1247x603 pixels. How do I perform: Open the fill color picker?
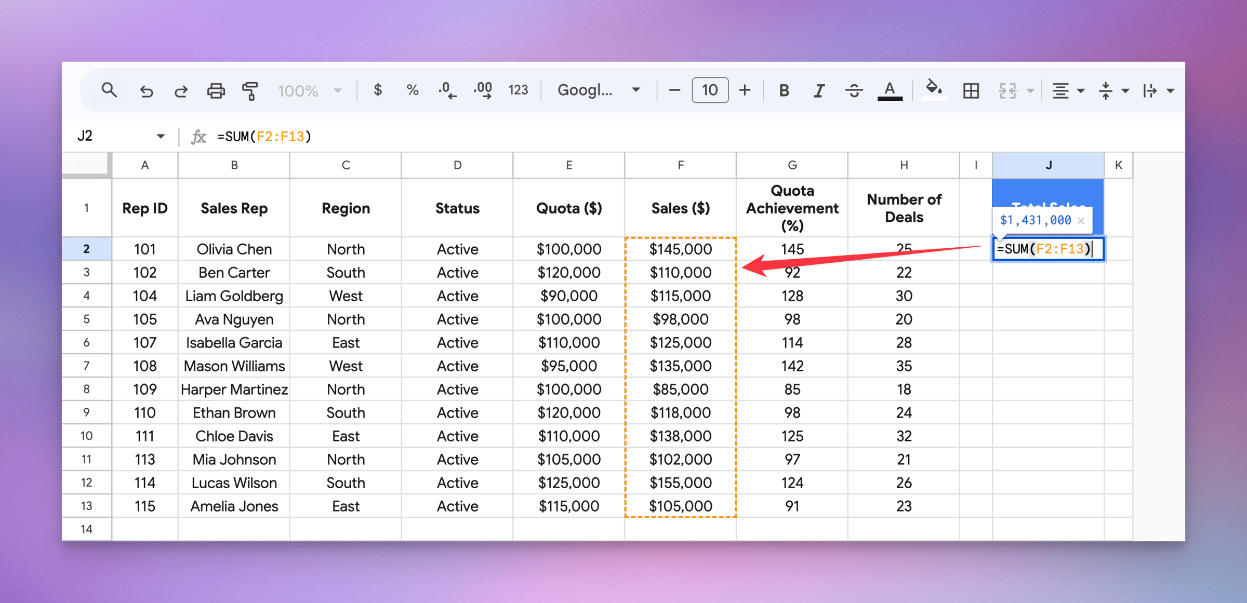click(934, 90)
